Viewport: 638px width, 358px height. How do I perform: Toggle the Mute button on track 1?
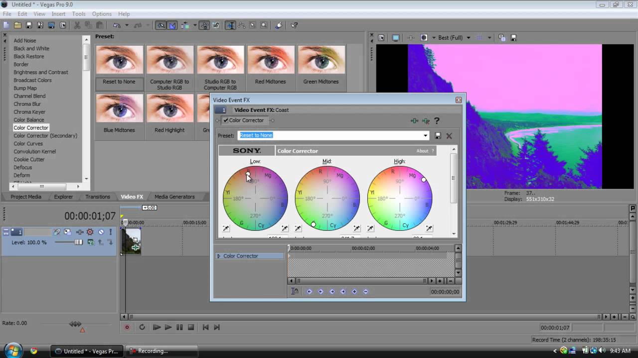[x=101, y=232]
